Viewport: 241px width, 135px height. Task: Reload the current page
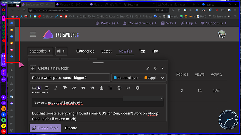(x=24, y=10)
